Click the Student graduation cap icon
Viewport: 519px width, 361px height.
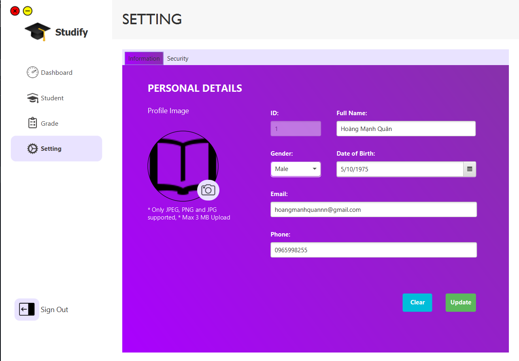(x=32, y=98)
